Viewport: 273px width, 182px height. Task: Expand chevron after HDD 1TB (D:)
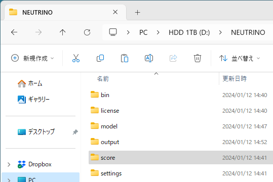220,32
